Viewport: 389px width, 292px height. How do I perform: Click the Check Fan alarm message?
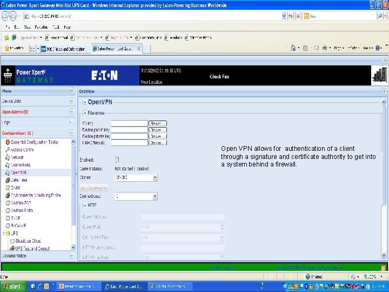219,76
